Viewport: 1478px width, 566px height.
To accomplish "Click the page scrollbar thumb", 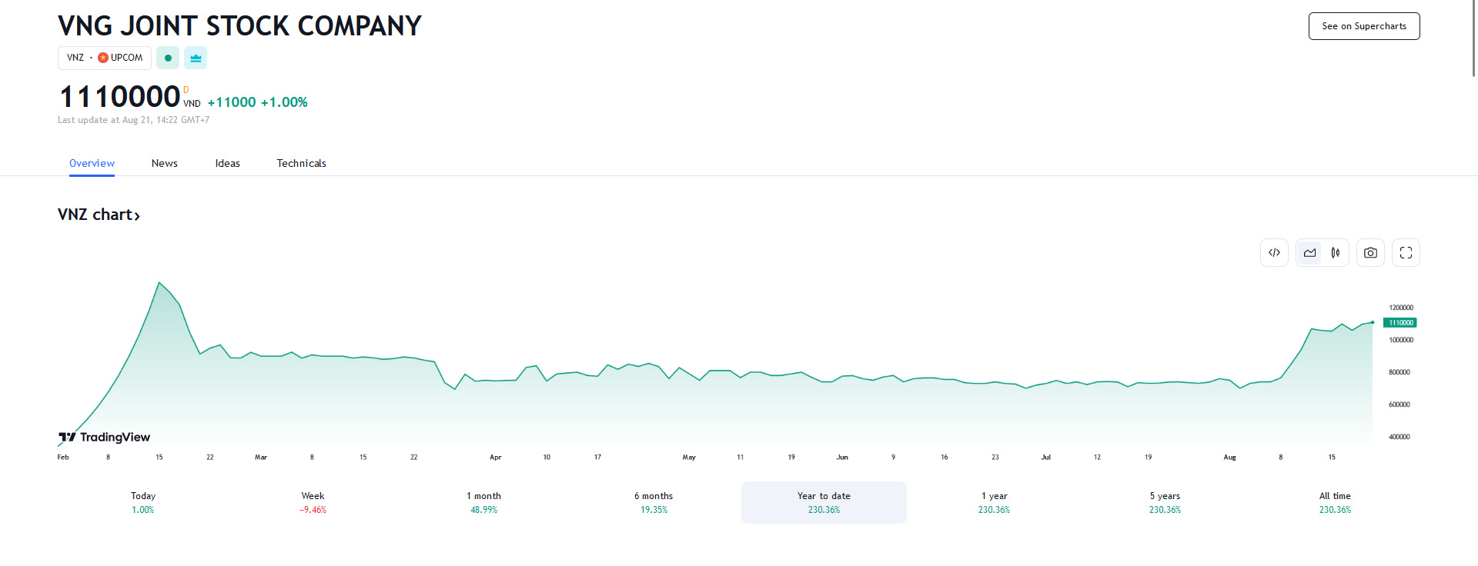I will [x=1473, y=38].
